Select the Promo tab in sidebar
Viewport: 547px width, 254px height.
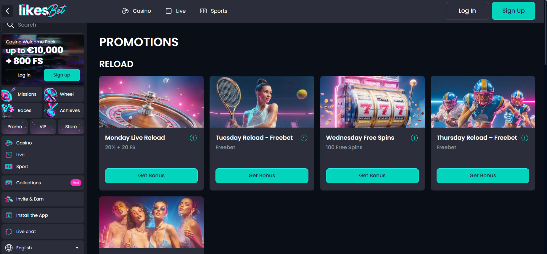pos(15,127)
